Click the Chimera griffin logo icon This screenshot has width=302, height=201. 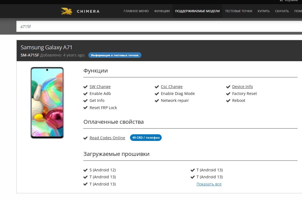point(66,11)
